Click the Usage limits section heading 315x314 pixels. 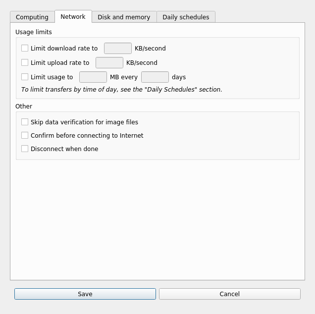[x=34, y=32]
